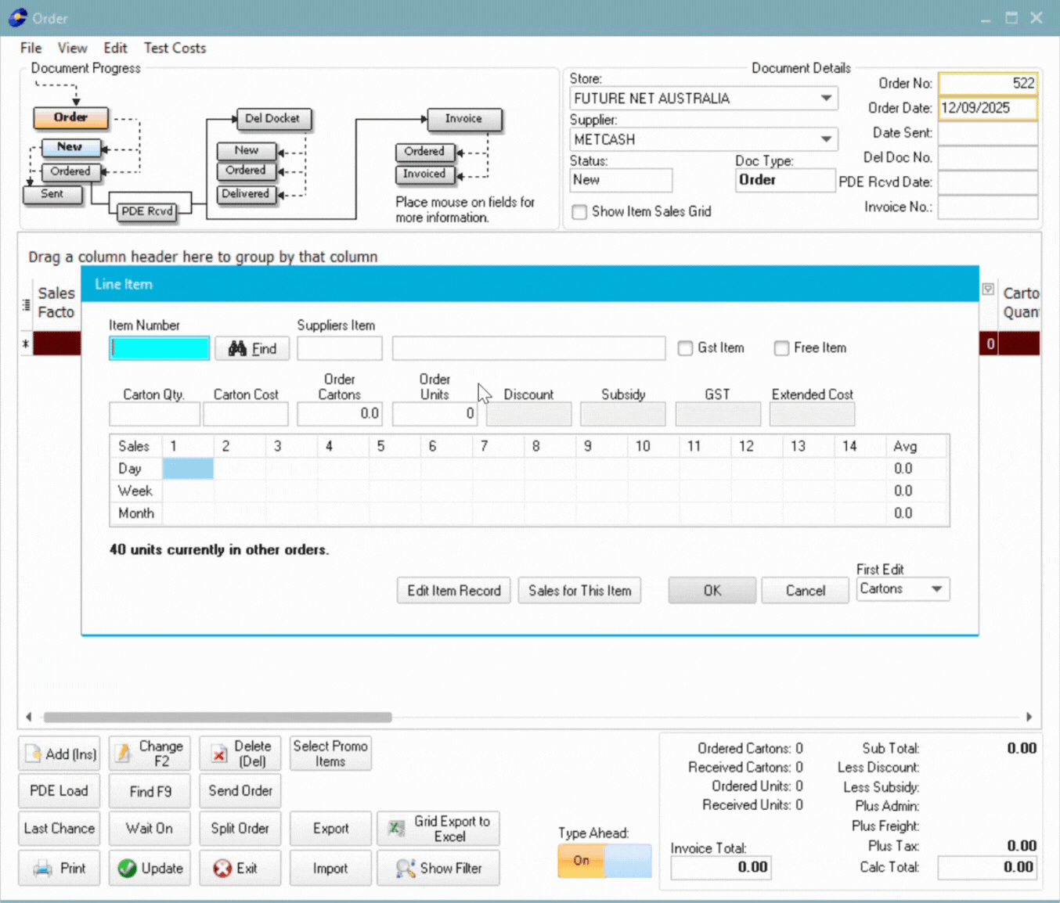1060x903 pixels.
Task: Click the Update green check icon
Action: (127, 868)
